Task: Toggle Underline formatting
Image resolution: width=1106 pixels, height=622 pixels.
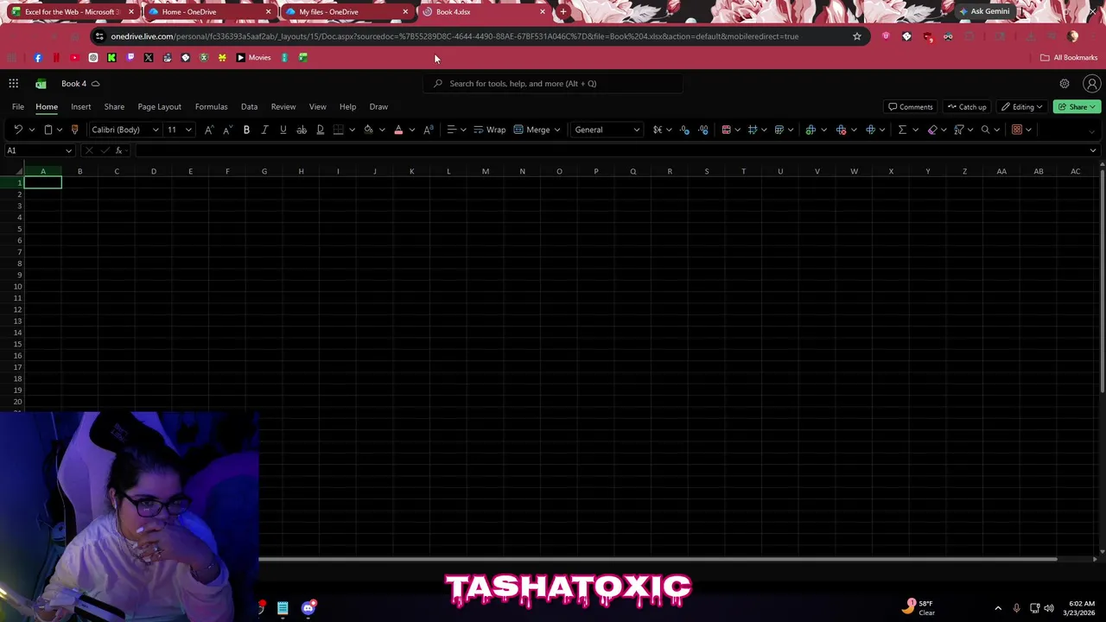Action: tap(283, 130)
